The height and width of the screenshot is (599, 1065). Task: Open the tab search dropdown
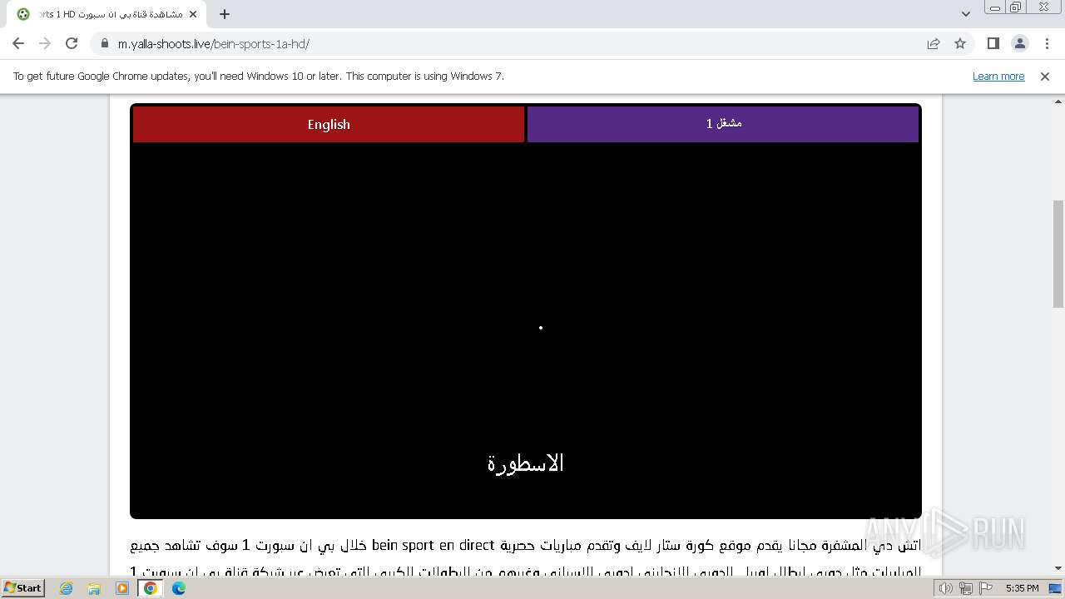[965, 14]
